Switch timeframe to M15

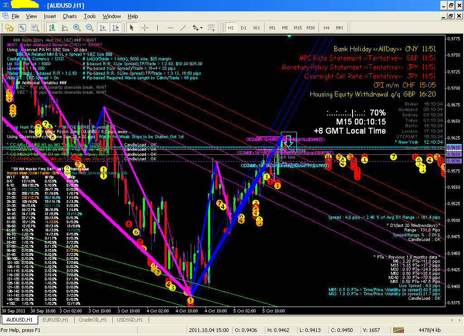297,28
